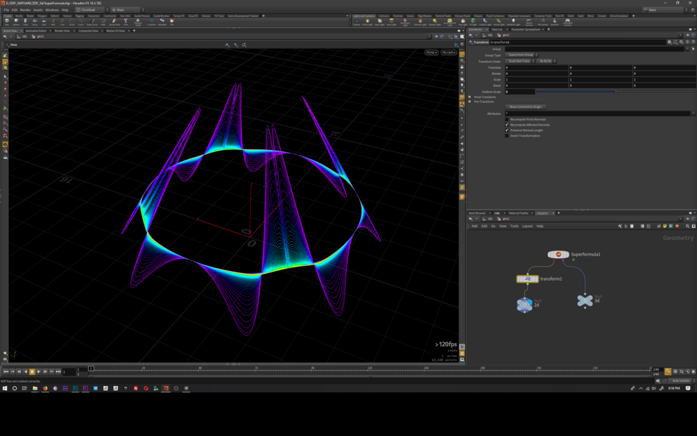Click the Font shelf tool

click(x=126, y=22)
